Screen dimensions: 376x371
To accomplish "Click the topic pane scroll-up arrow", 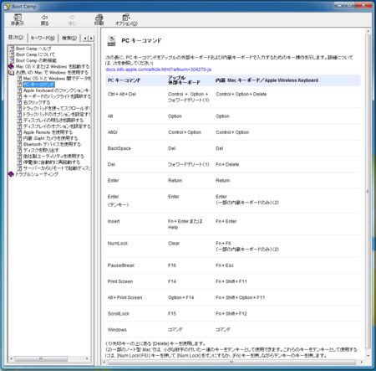I will [x=368, y=31].
